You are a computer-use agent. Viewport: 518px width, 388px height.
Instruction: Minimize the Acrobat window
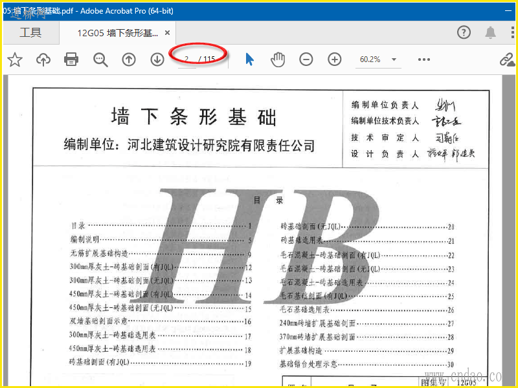(x=508, y=11)
